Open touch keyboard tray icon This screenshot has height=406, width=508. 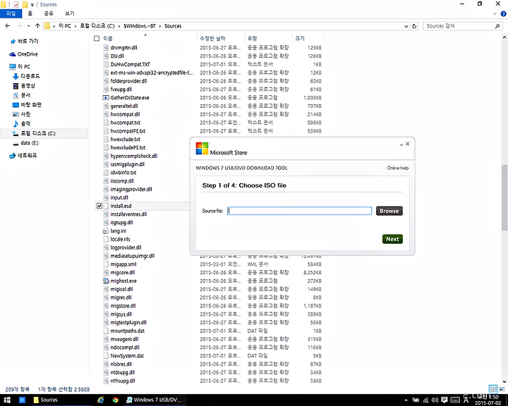[x=455, y=400]
